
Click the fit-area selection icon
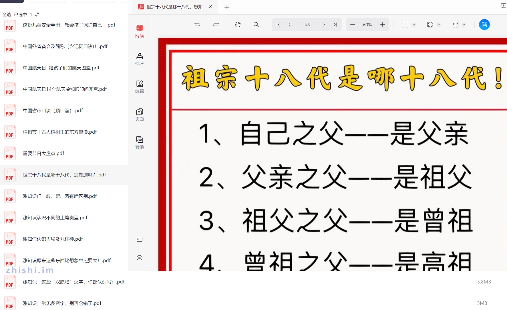405,25
